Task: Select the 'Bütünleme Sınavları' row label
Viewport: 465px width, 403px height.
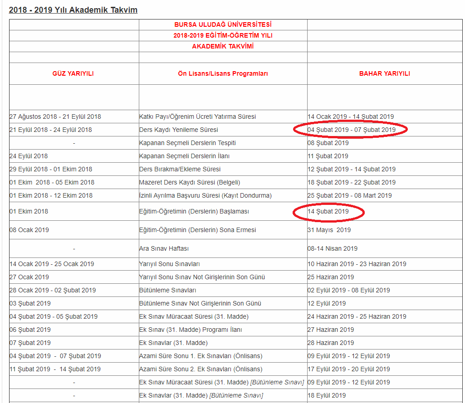Action: tap(168, 291)
